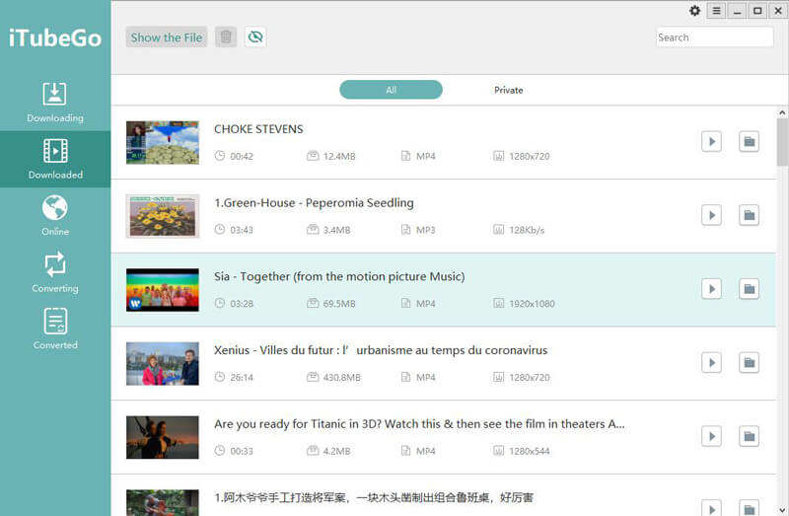Click the 12.4MB file size value
Viewport: 789px width, 516px height.
point(339,157)
